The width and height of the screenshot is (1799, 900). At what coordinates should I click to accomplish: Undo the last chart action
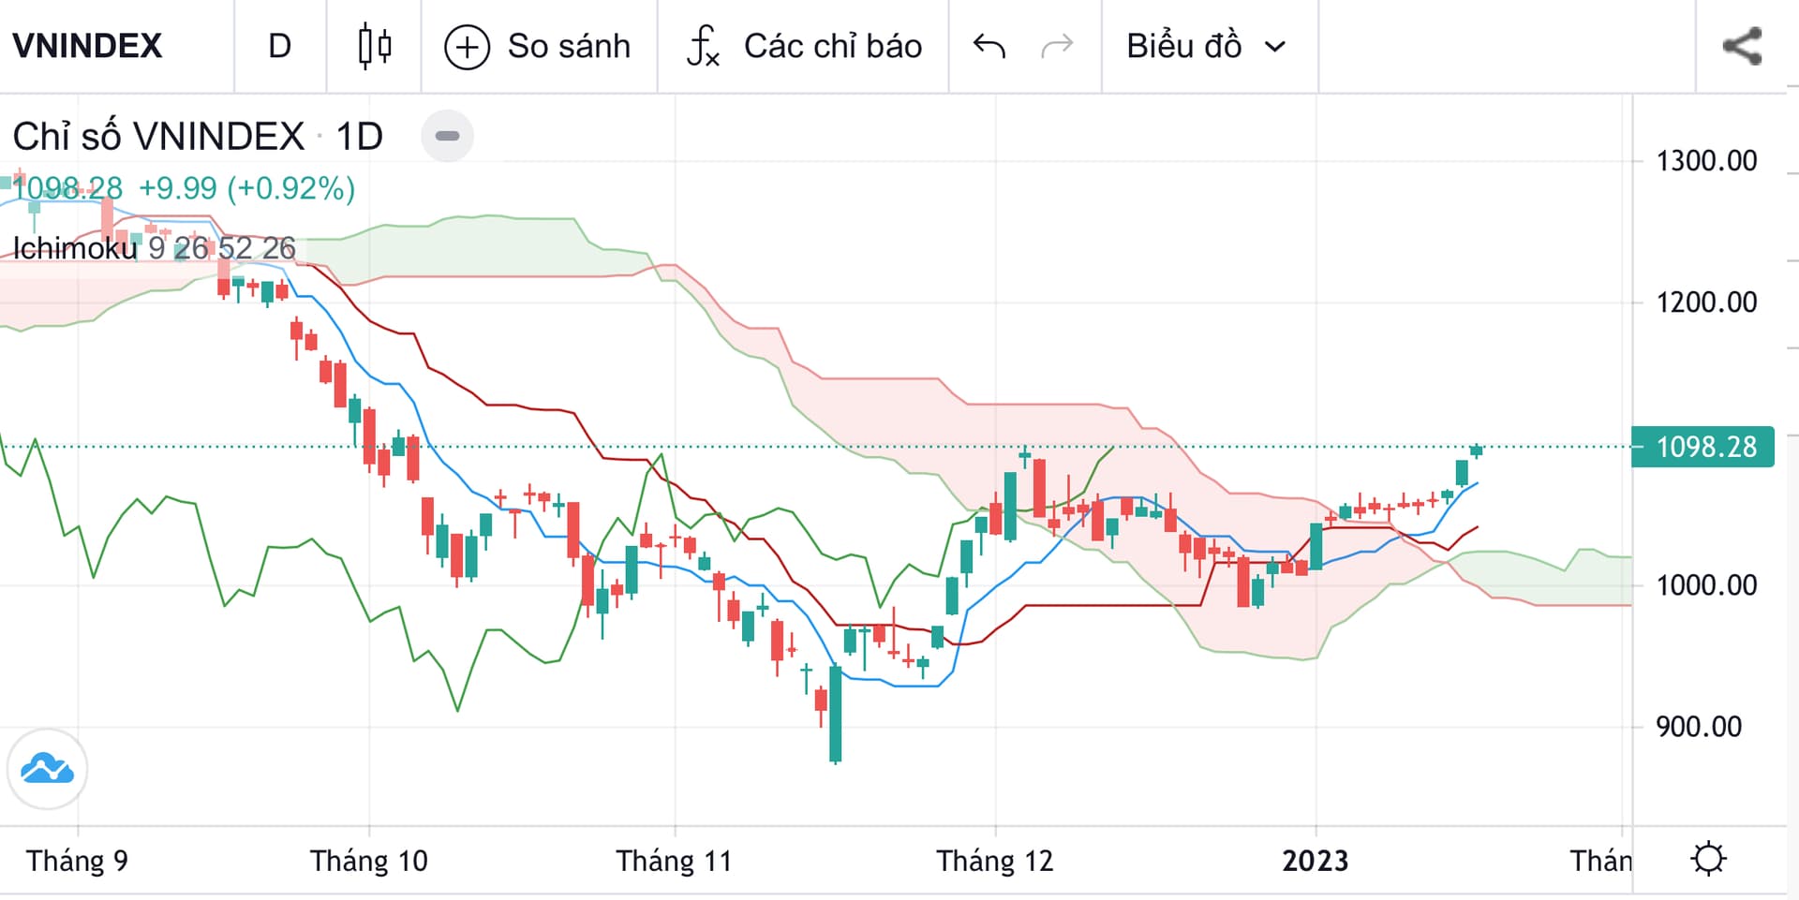point(989,46)
